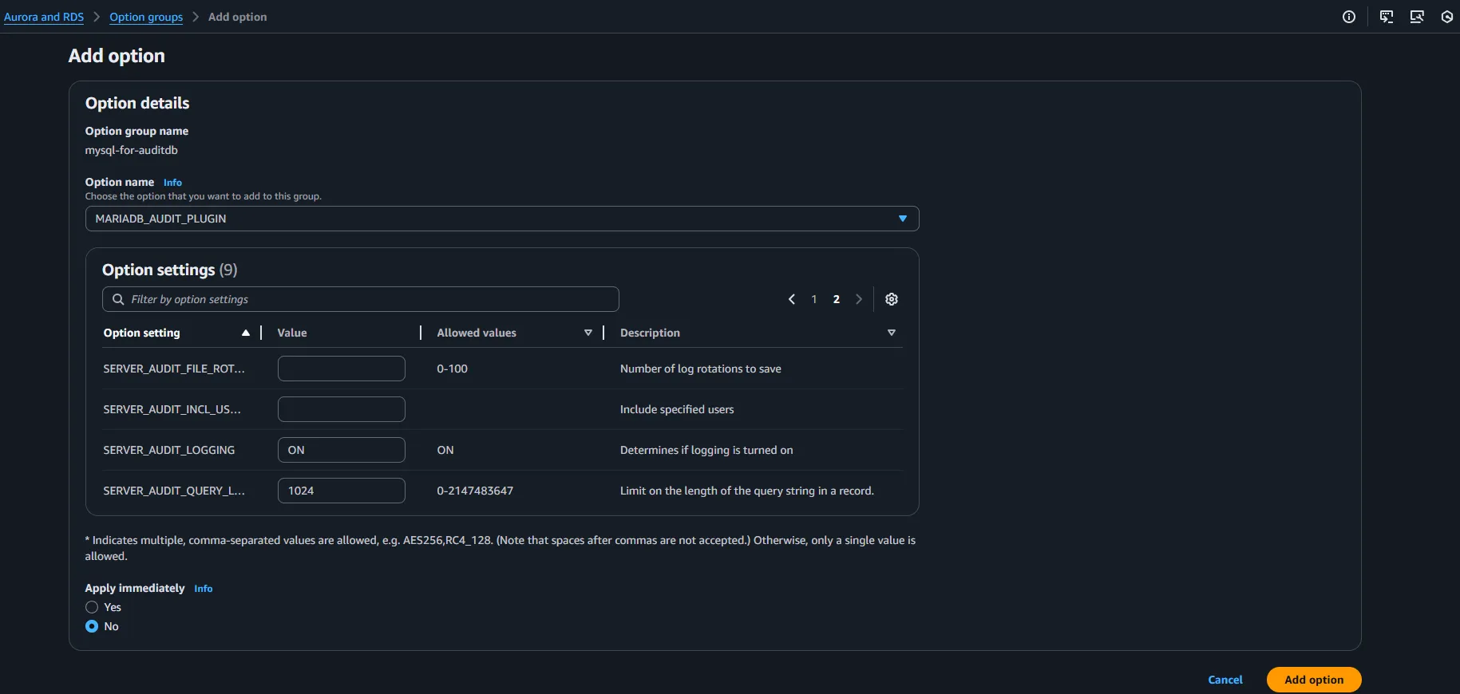Viewport: 1460px width, 694px height.
Task: Click the search magnifier in filter box
Action: pyautogui.click(x=118, y=299)
